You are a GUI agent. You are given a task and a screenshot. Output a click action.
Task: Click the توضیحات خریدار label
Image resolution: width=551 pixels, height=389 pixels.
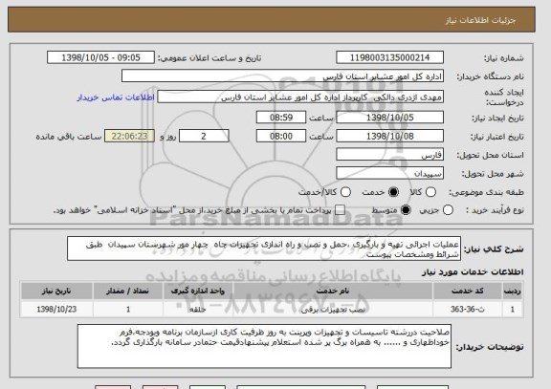point(490,347)
